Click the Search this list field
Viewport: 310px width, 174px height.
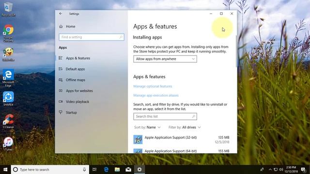(165, 116)
